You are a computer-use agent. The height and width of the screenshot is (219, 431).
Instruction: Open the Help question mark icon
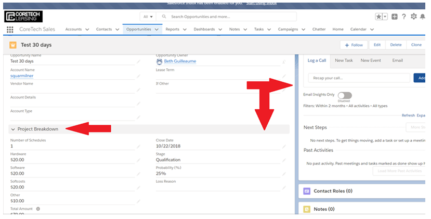tap(403, 17)
